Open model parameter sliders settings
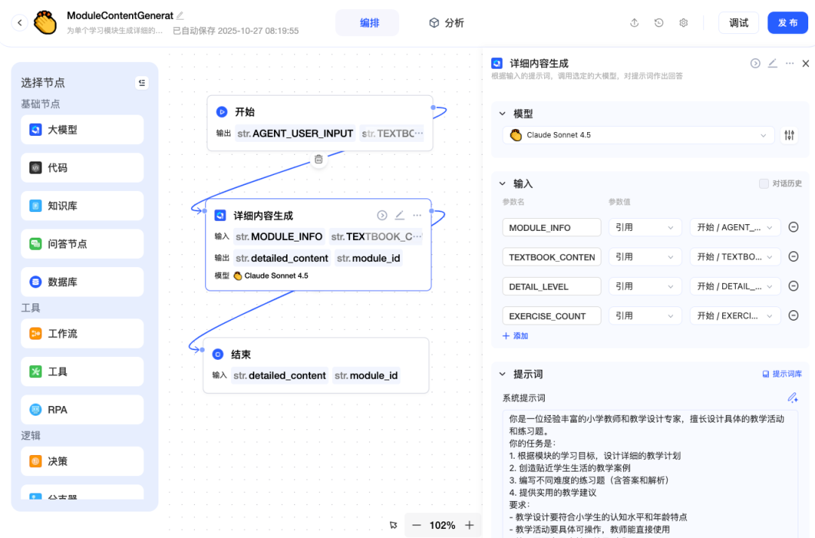 point(789,135)
